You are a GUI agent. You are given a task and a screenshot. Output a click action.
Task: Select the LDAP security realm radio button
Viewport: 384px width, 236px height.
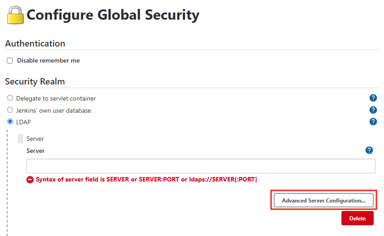[10, 122]
